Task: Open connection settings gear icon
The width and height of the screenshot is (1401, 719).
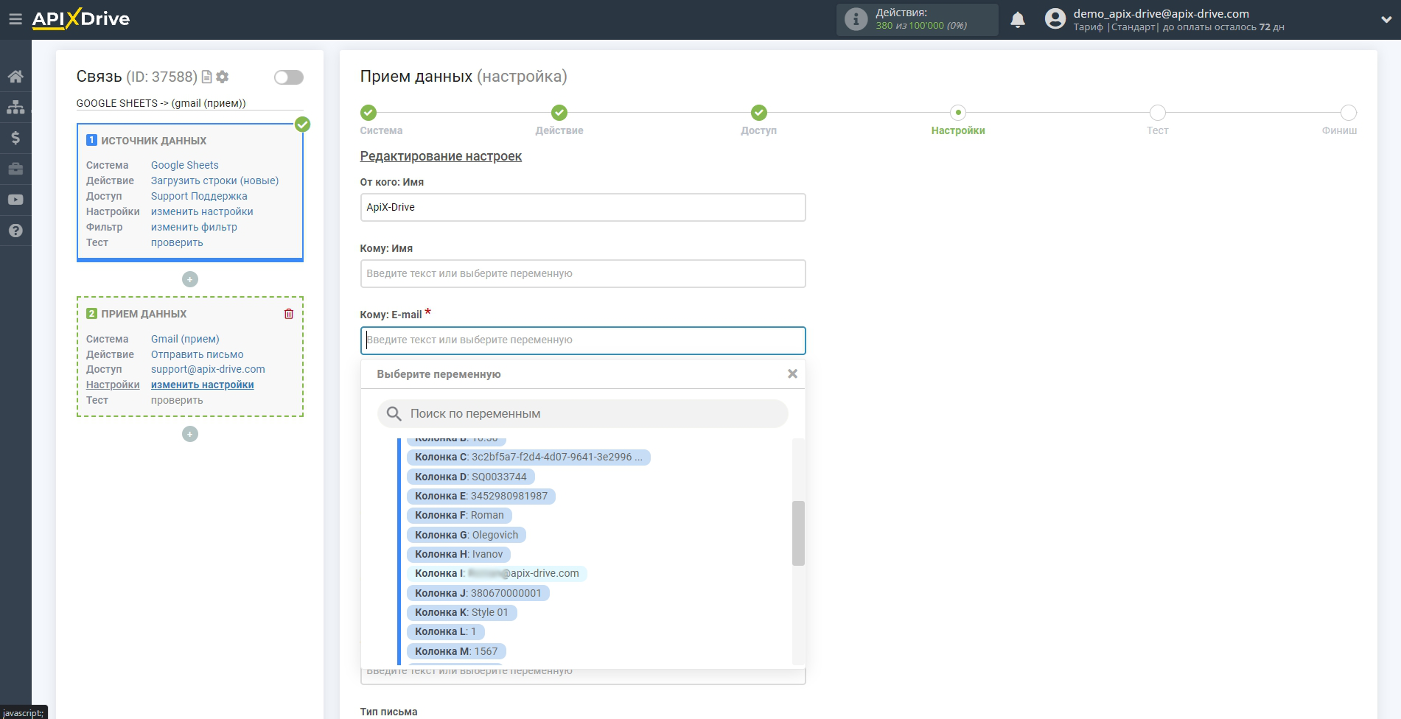Action: pyautogui.click(x=223, y=77)
